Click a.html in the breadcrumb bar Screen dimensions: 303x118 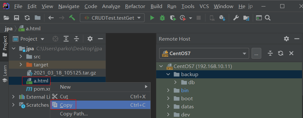(29, 29)
